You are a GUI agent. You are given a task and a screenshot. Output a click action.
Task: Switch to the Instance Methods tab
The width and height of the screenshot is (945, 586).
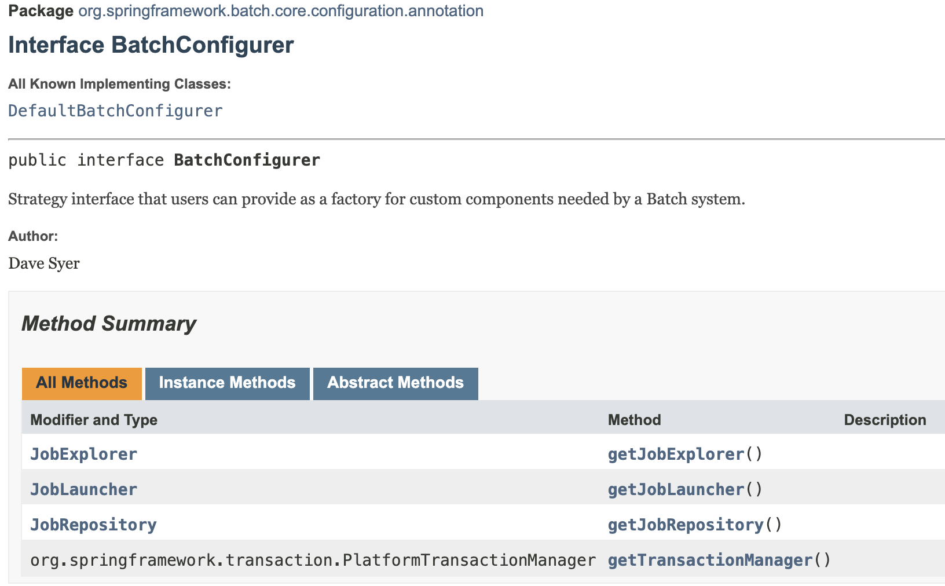[x=227, y=383]
